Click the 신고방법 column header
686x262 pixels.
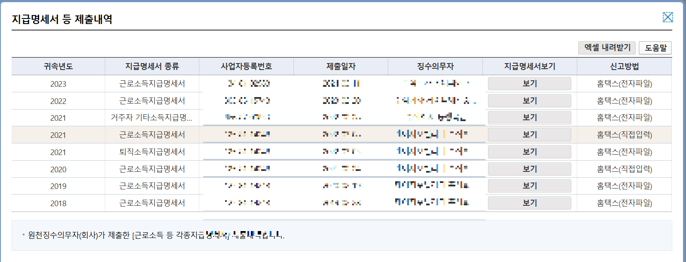625,67
